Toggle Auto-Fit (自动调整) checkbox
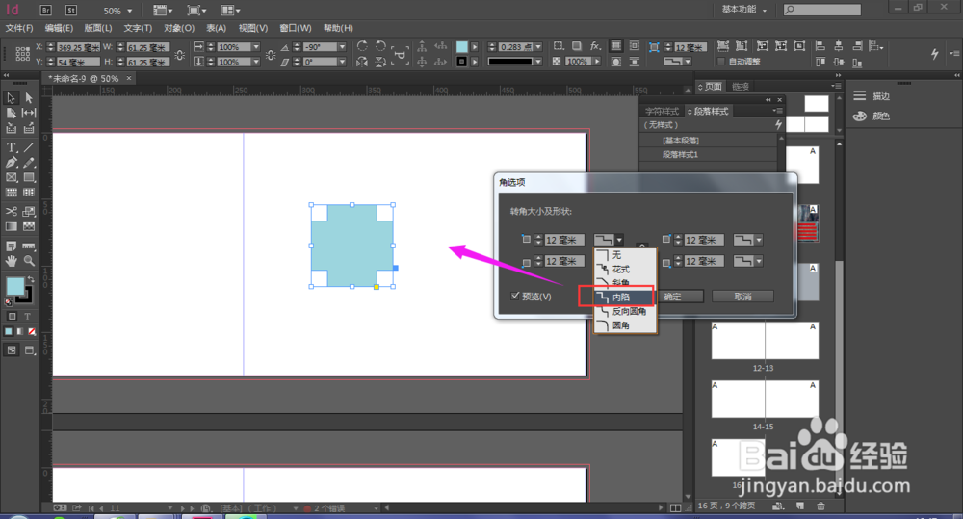The height and width of the screenshot is (519, 963). pos(721,62)
